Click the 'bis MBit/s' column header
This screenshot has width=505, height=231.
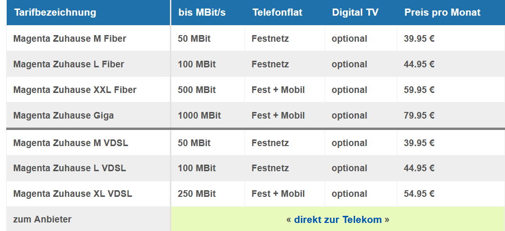[202, 12]
